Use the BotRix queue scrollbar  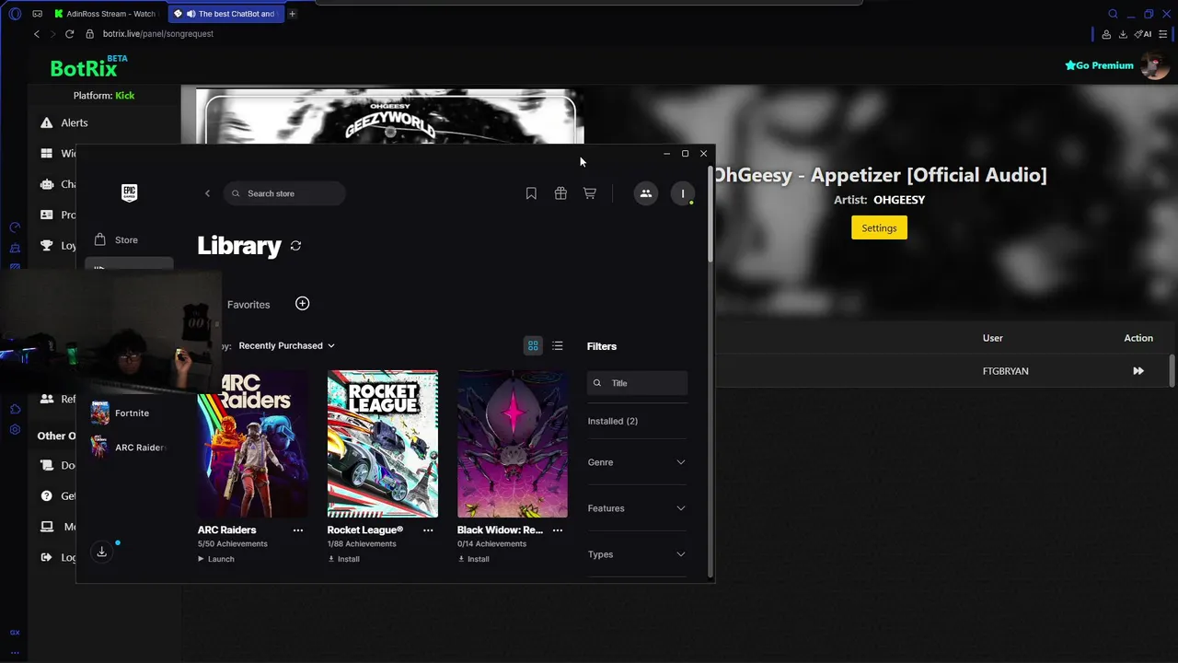[x=1172, y=370]
